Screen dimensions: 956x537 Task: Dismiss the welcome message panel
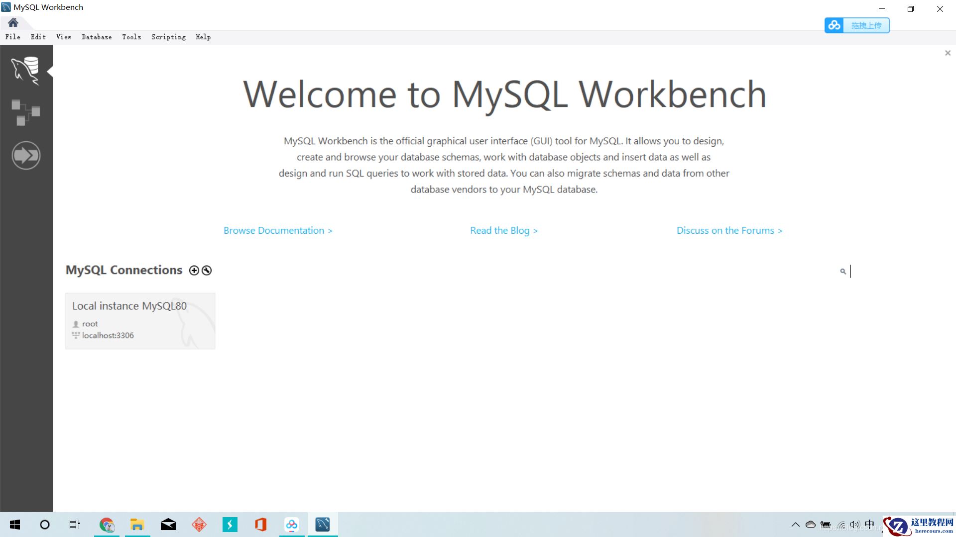(x=948, y=53)
